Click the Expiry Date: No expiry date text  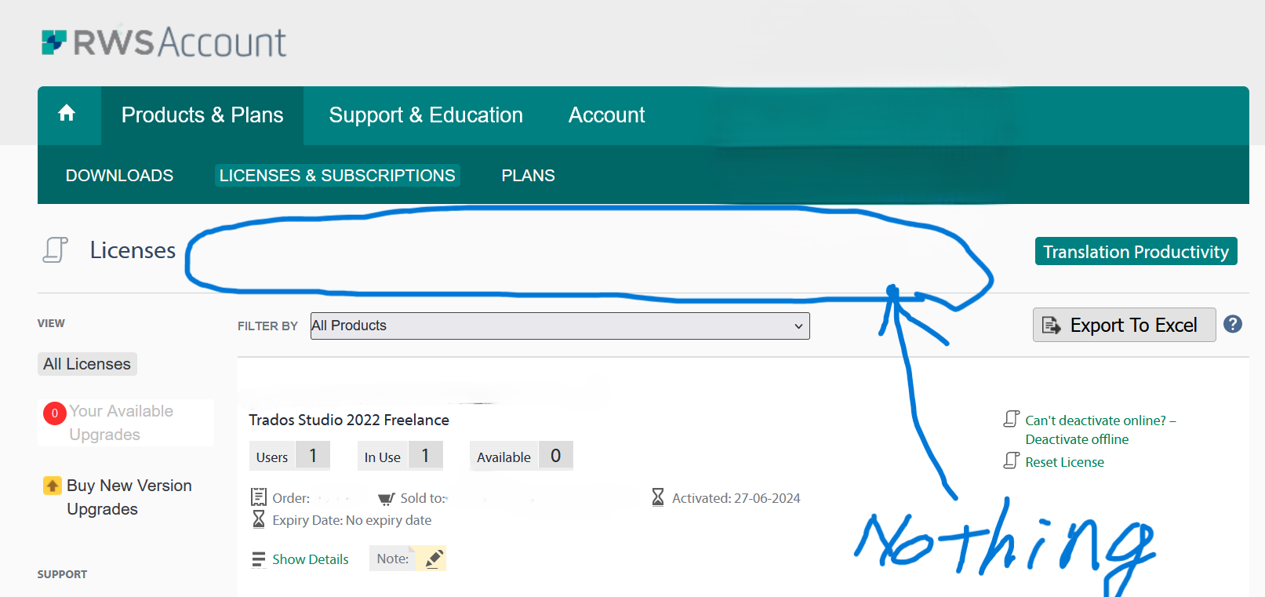point(351,520)
